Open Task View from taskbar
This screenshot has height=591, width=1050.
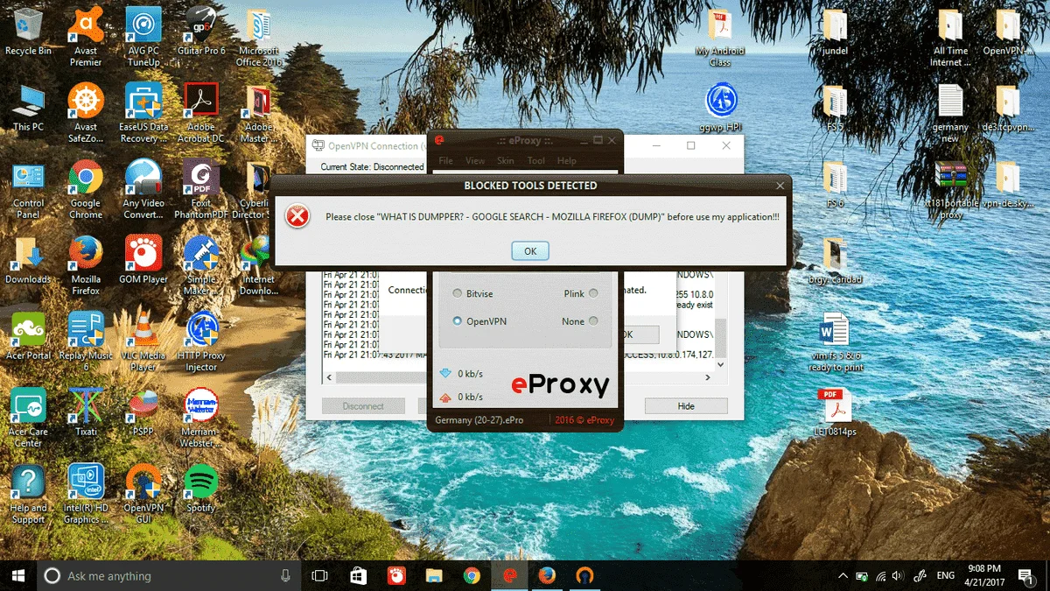tap(319, 575)
